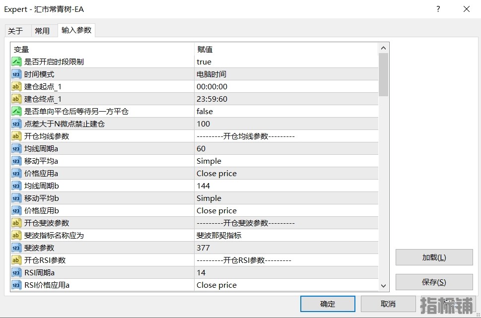Open the 电脑时间 value of 时间模式

(286, 74)
